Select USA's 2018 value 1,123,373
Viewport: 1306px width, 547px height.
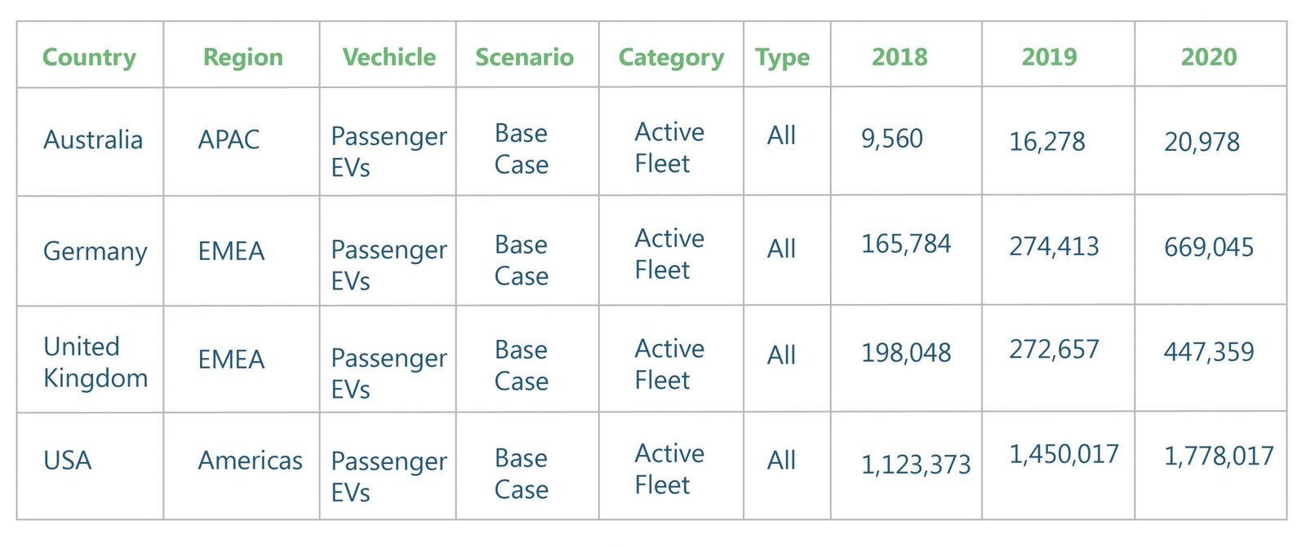[916, 465]
